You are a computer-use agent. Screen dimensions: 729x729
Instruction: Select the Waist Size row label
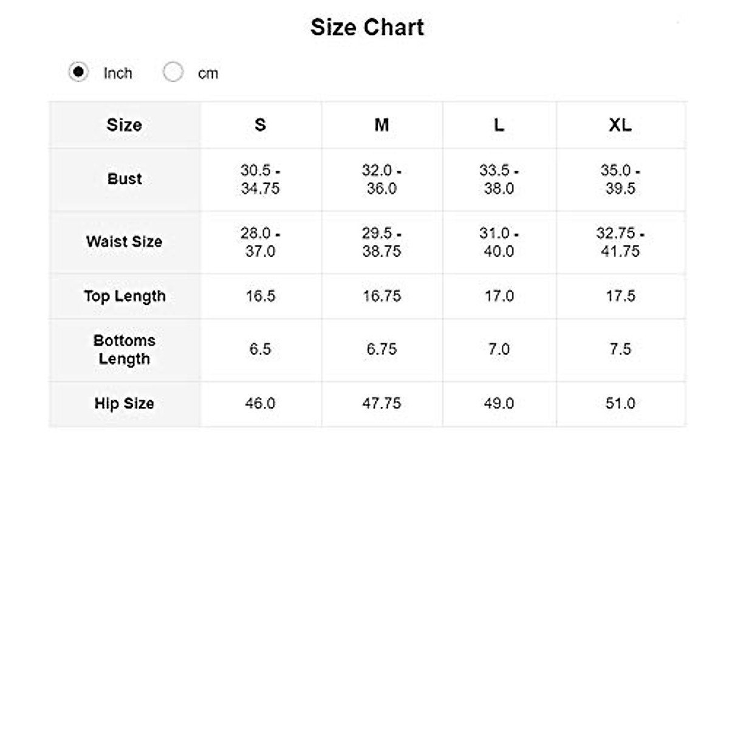click(125, 242)
